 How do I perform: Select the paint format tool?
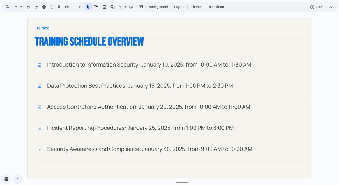(x=51, y=7)
